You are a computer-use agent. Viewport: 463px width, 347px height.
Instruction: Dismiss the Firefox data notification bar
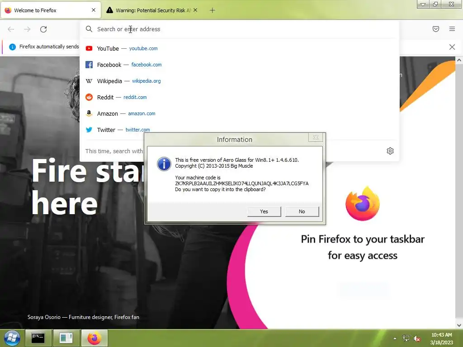pyautogui.click(x=452, y=47)
